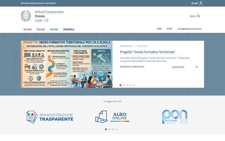Image resolution: width=225 pixels, height=141 pixels.
Task: Click the Istituto Comprensivo Statale Luzzi title
Action: (49, 16)
